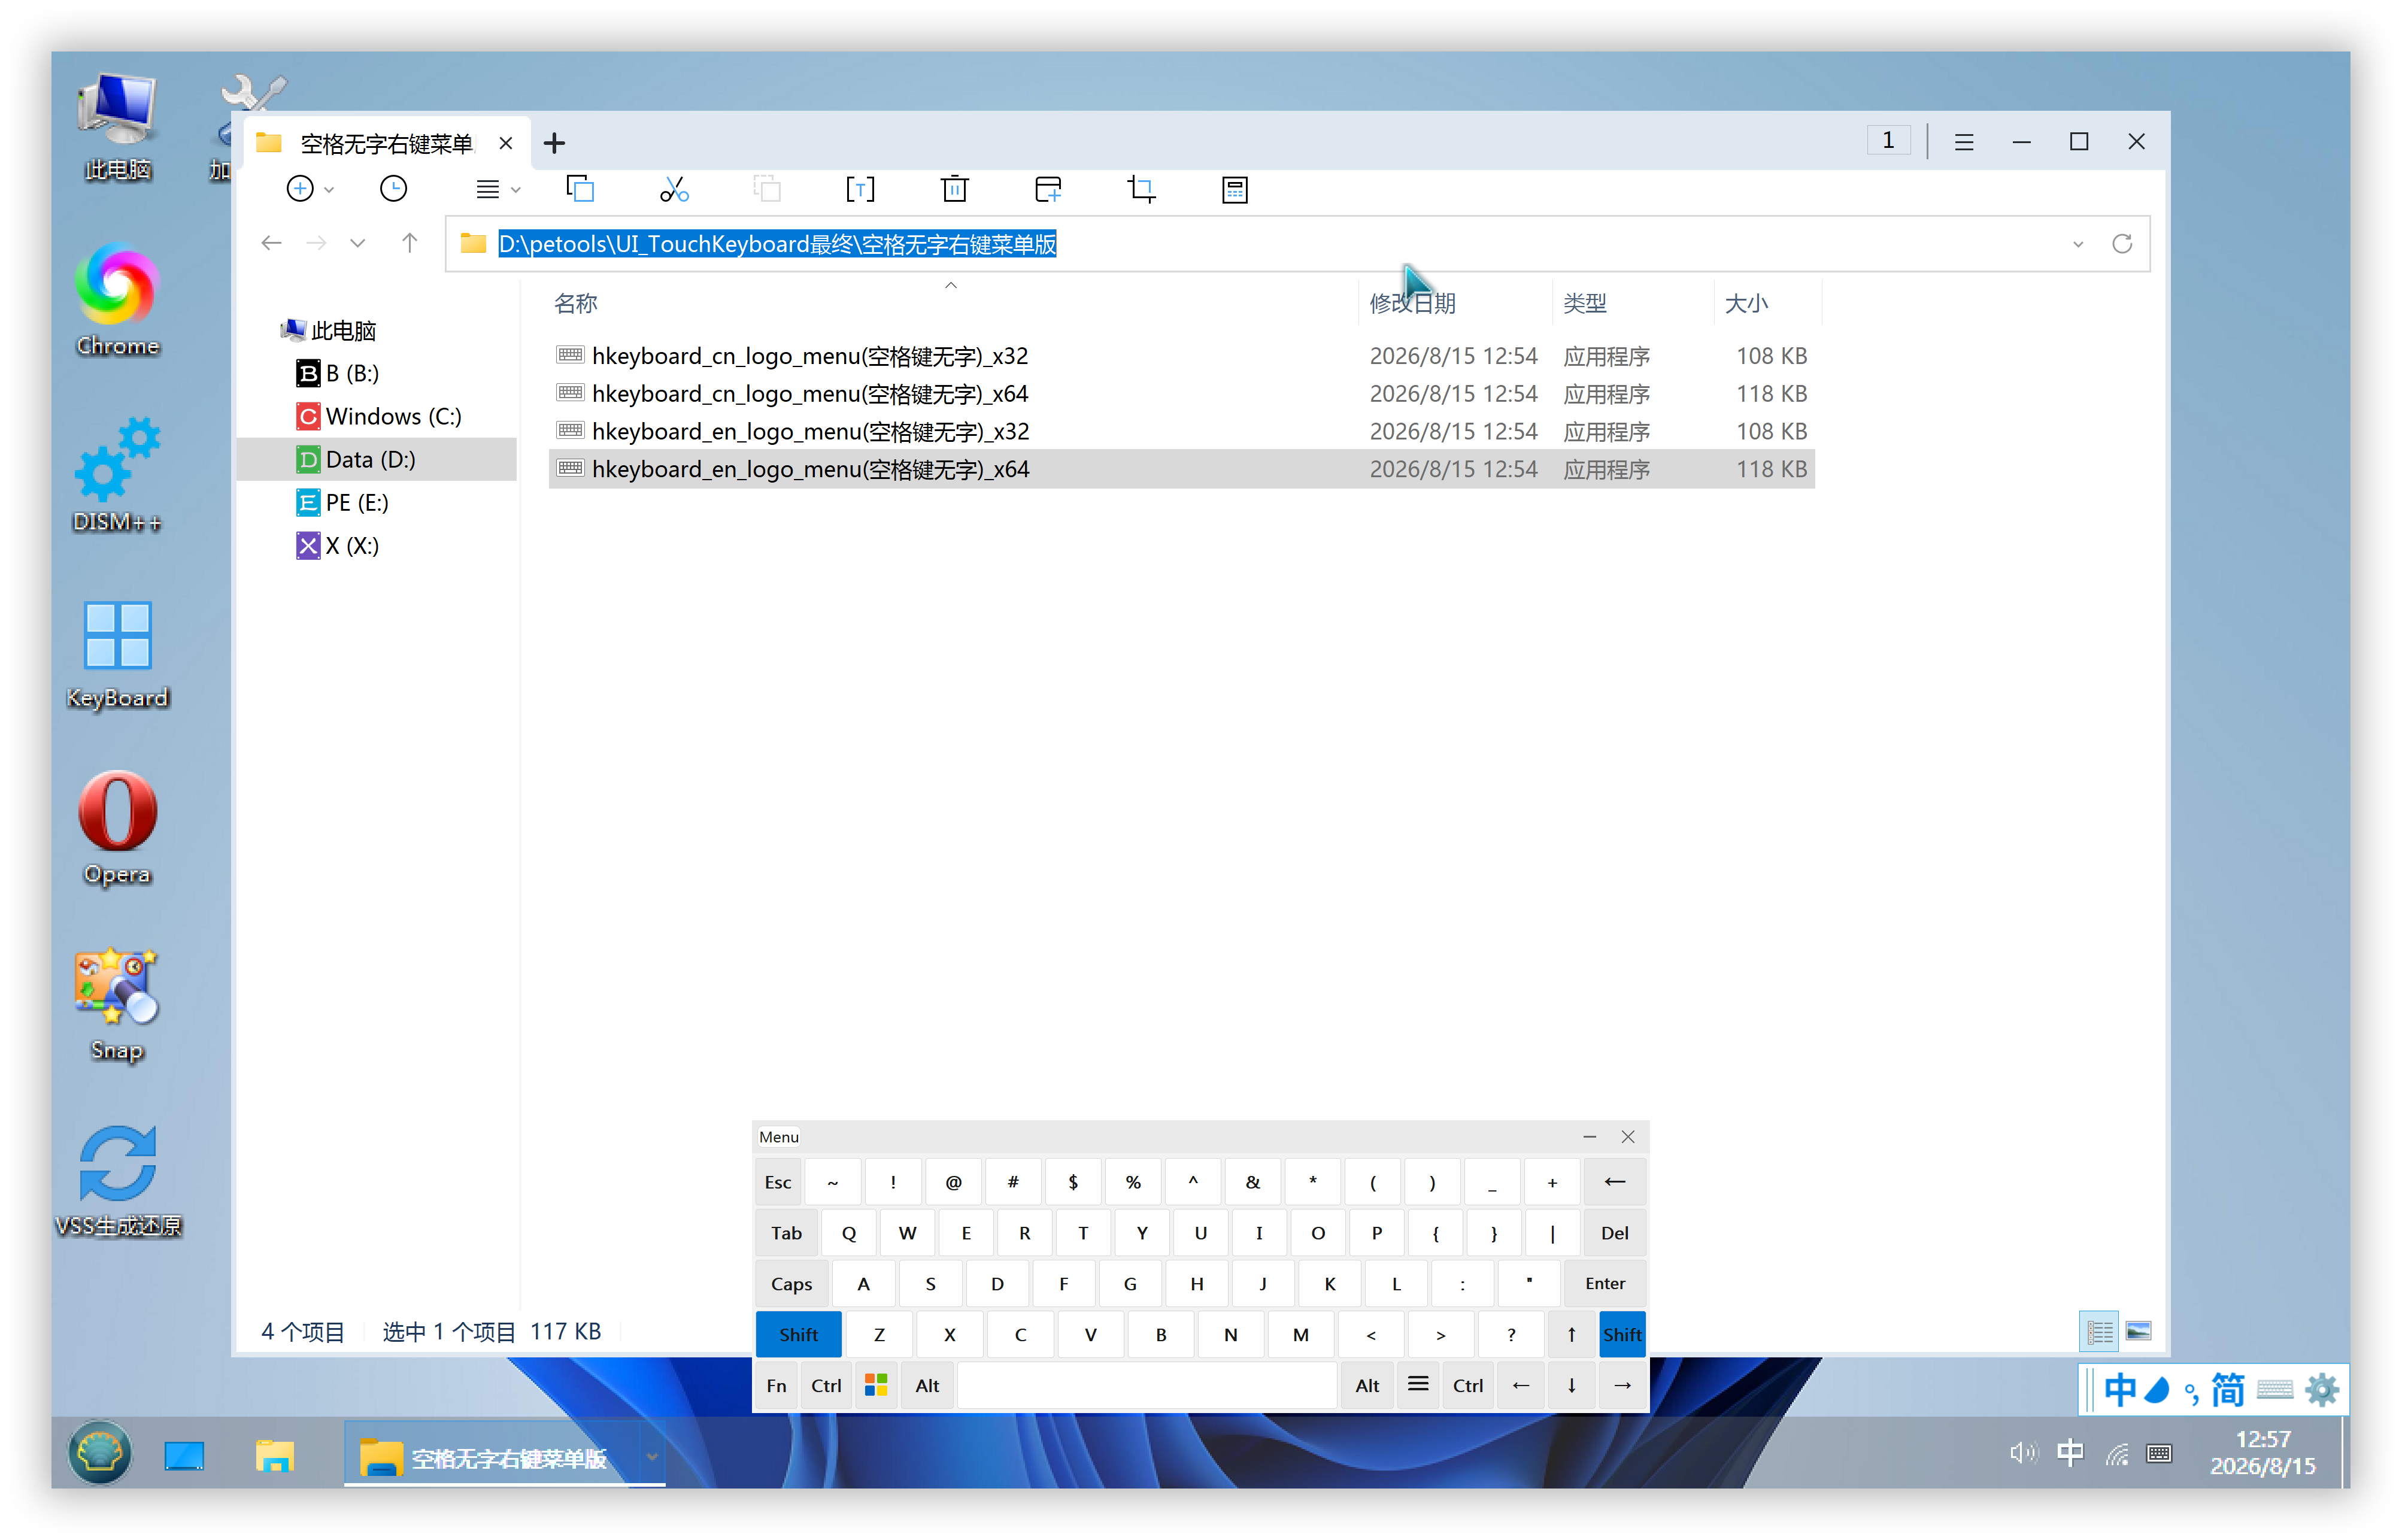
Task: Open Chrome desktop shortcut
Action: [x=117, y=301]
